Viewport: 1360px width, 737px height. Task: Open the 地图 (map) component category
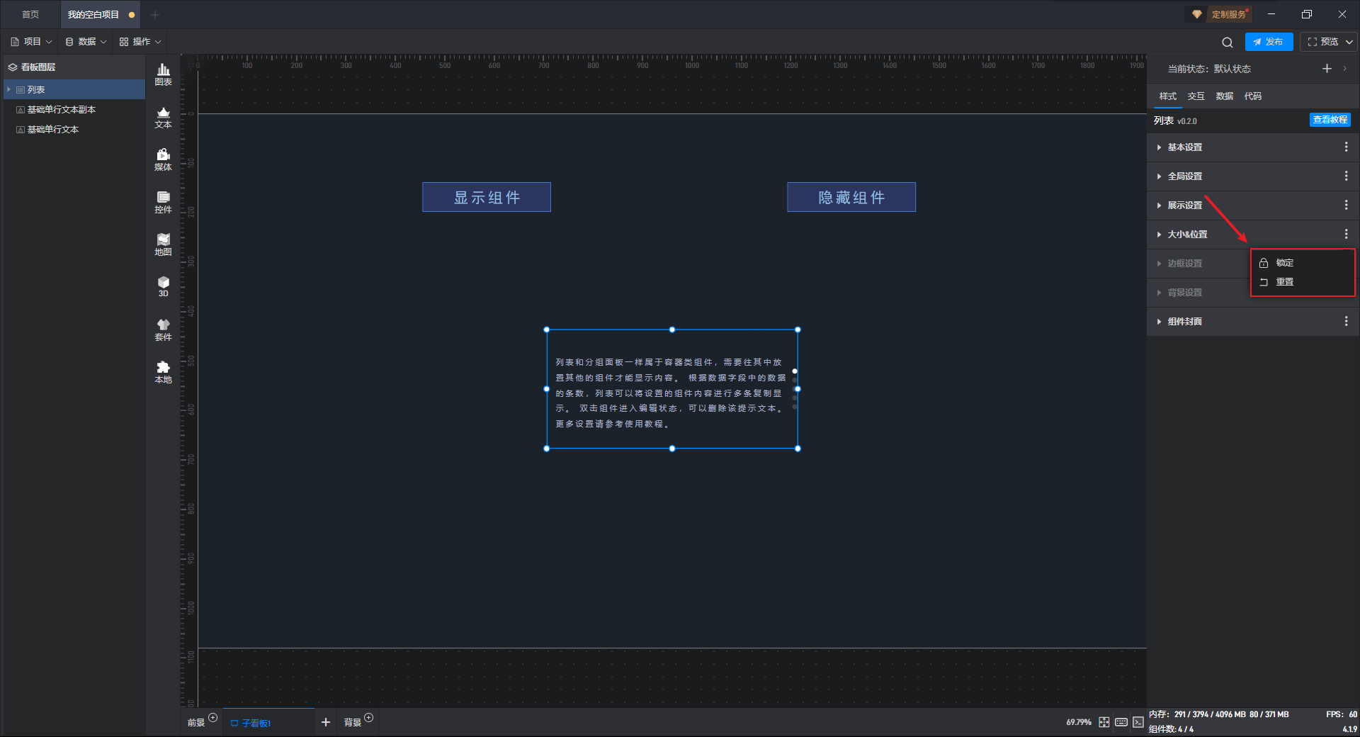coord(163,244)
